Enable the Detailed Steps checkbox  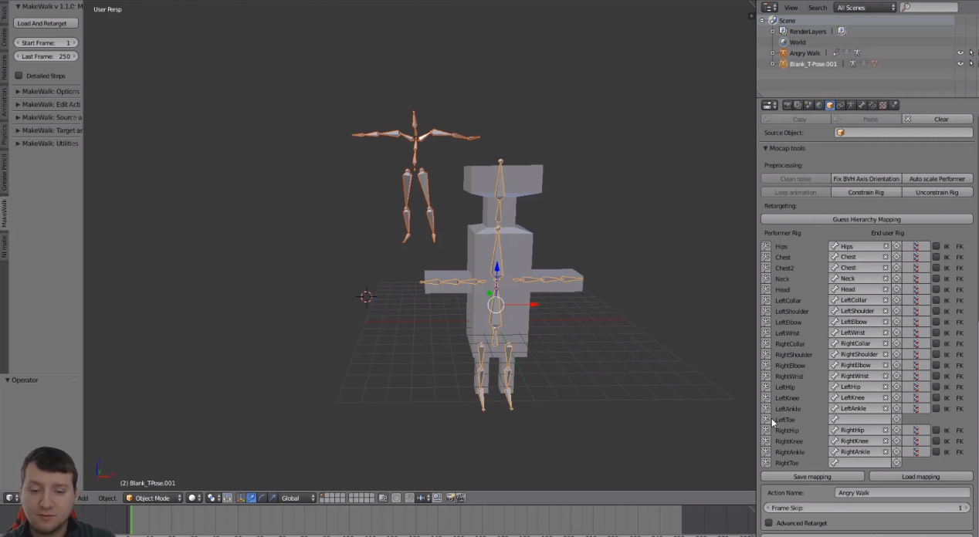pyautogui.click(x=19, y=76)
